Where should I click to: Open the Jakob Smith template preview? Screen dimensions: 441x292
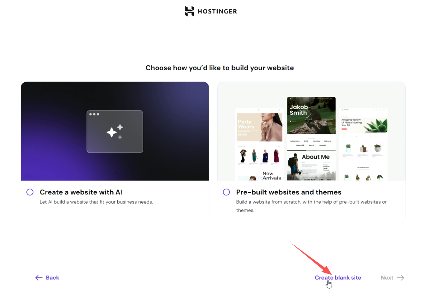tap(311, 115)
